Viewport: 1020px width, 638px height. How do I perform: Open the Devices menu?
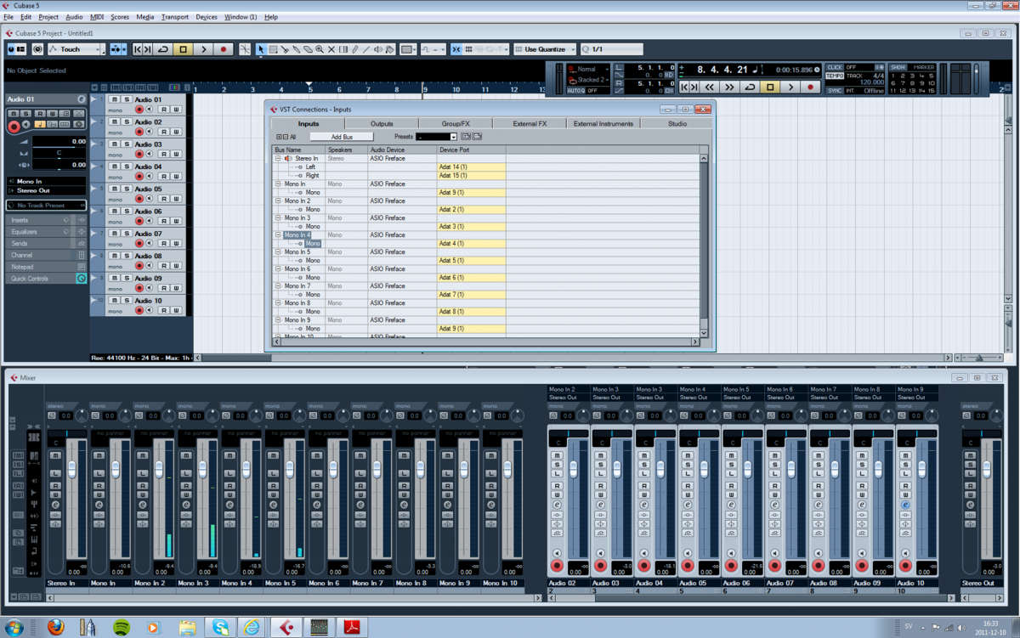(207, 17)
